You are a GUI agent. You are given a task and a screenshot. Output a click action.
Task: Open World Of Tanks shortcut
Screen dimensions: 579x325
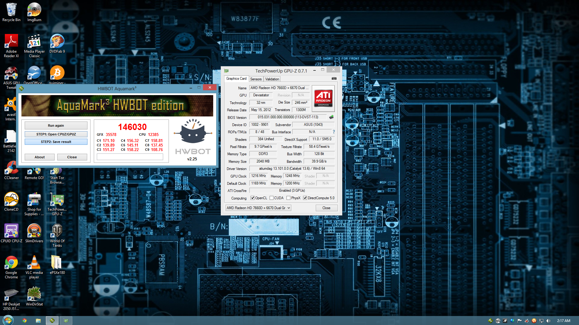(x=57, y=235)
